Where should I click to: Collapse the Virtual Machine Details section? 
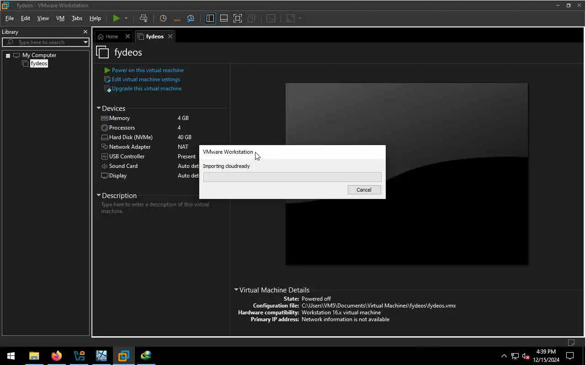point(236,290)
